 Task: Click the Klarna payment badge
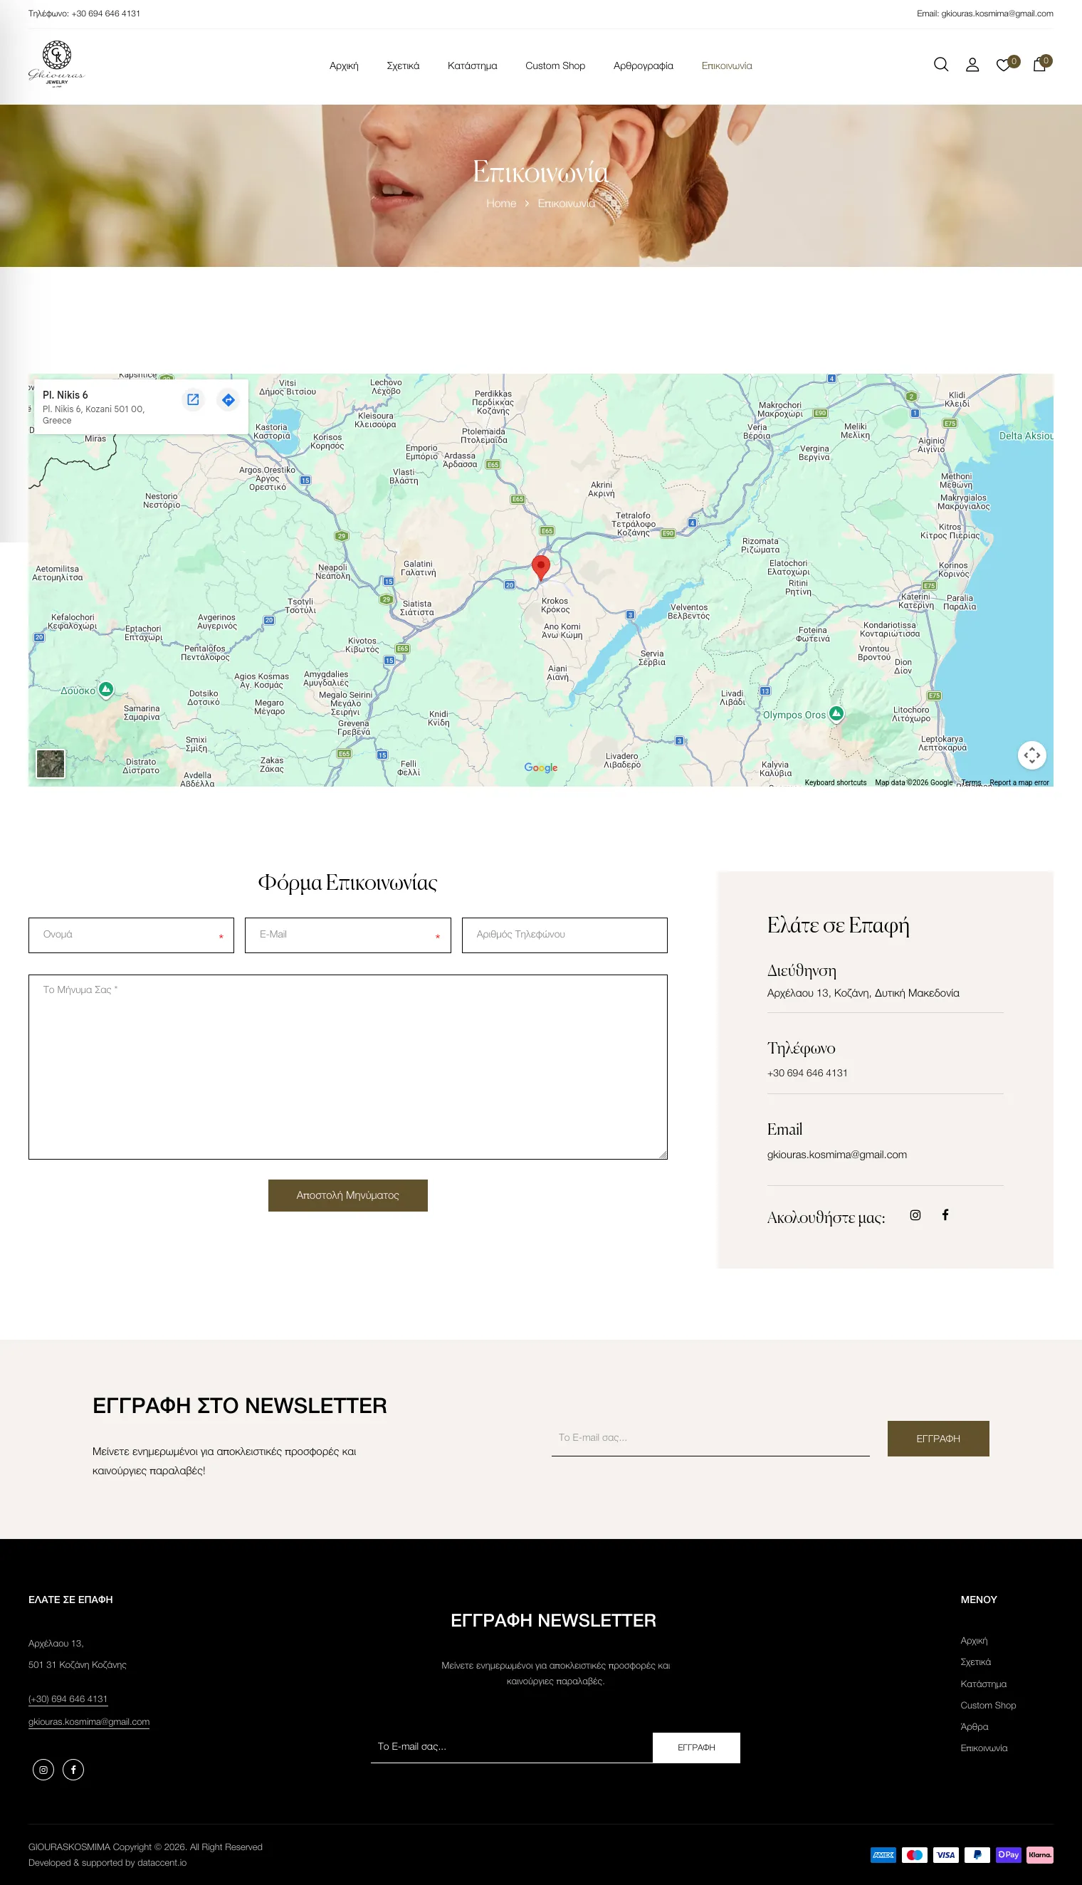point(1039,1854)
